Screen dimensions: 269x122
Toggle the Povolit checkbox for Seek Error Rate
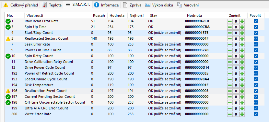click(x=256, y=45)
